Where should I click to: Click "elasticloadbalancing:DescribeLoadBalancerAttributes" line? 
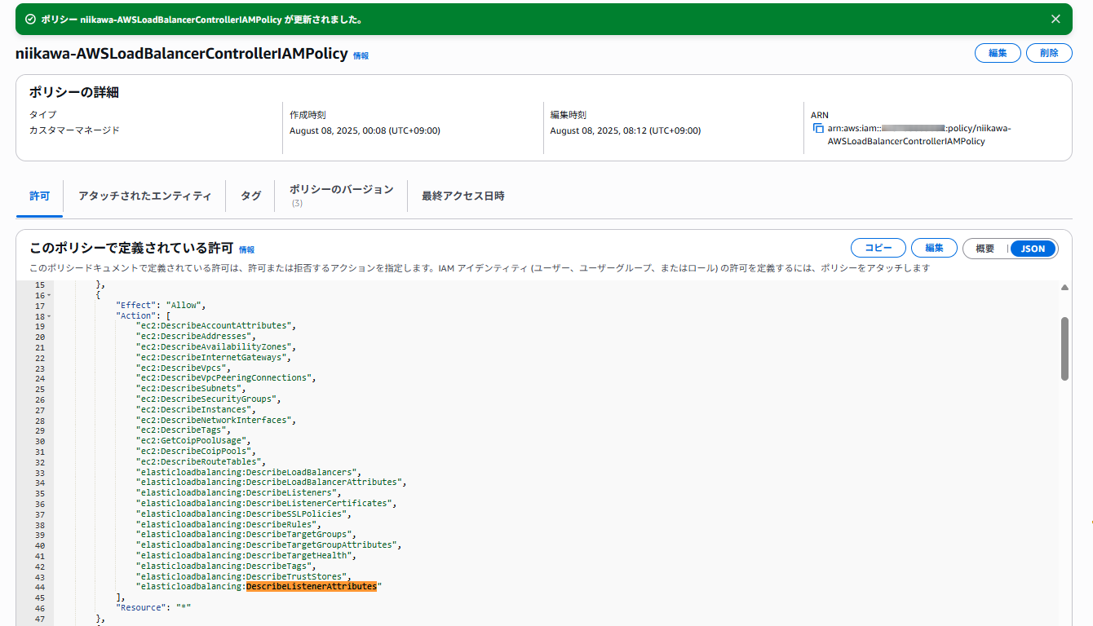[271, 483]
